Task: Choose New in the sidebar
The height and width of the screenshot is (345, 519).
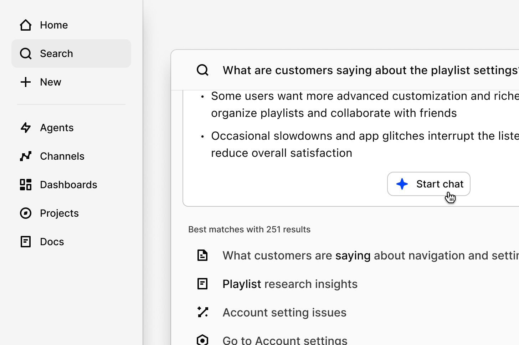Action: click(x=71, y=82)
